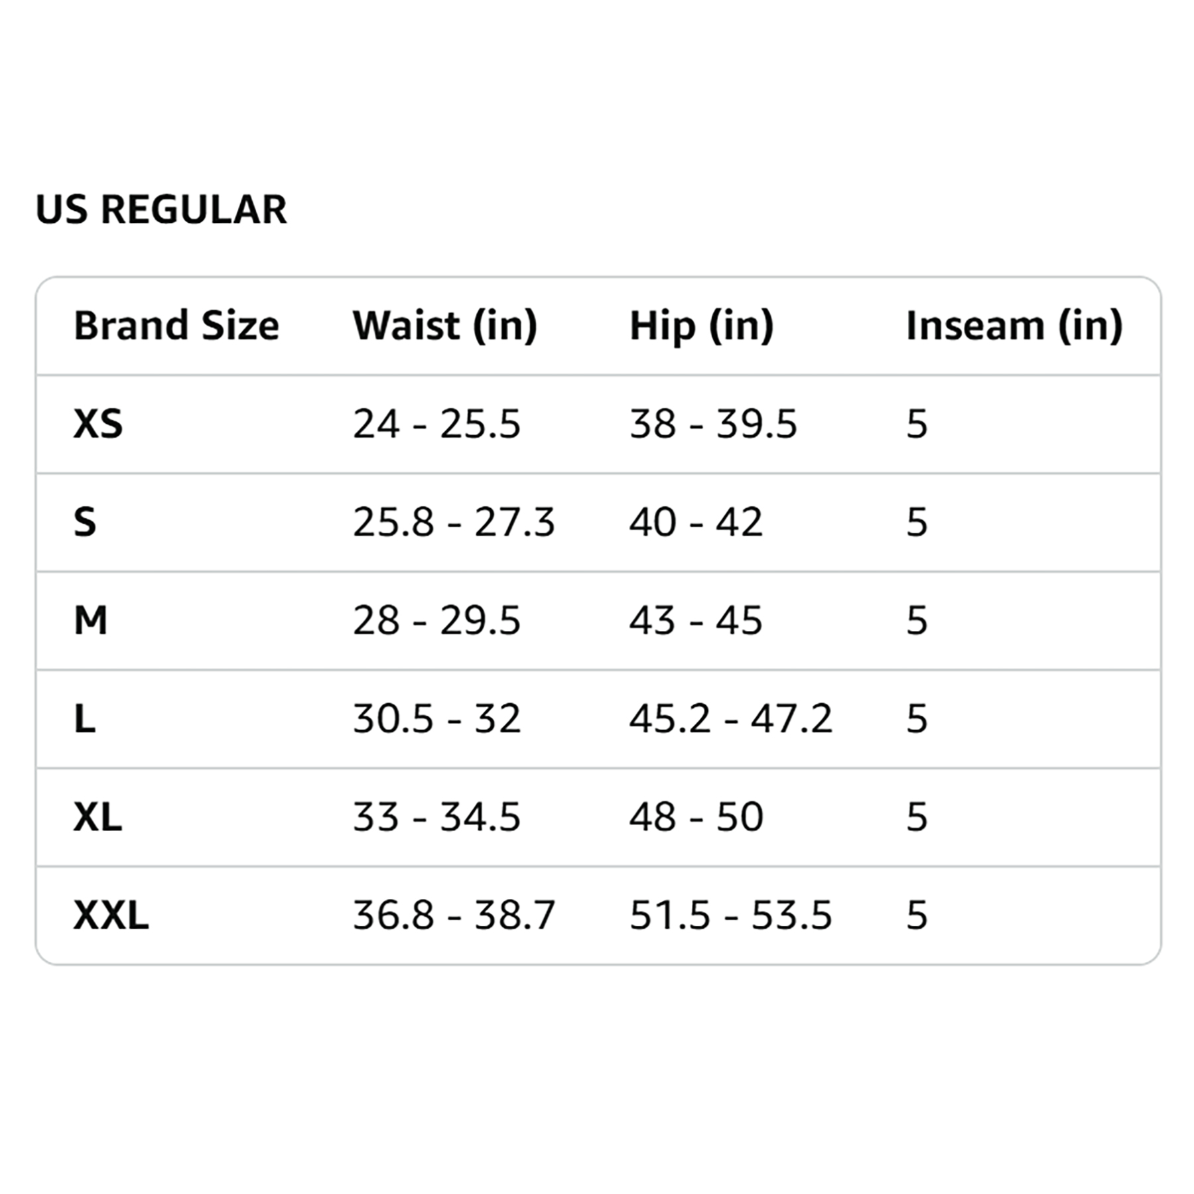Click the L size row label

tap(84, 718)
